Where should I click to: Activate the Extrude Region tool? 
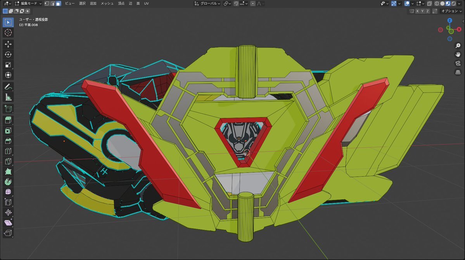pos(8,120)
